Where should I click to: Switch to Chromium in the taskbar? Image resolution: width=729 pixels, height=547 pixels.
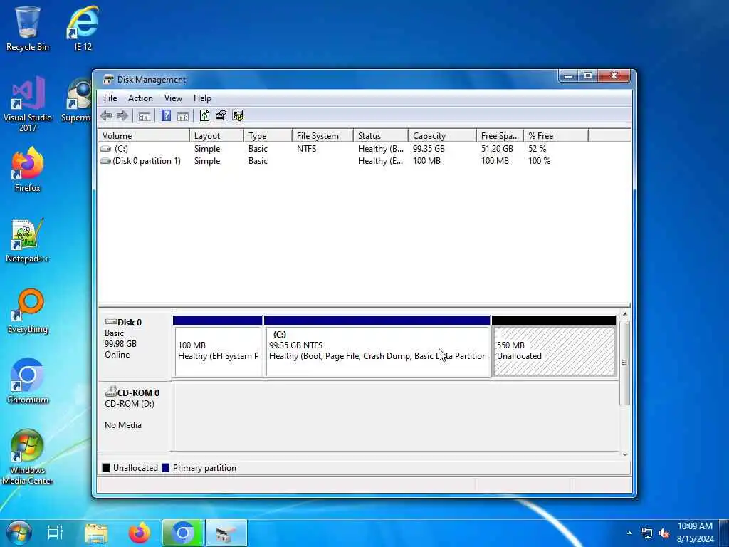point(182,533)
